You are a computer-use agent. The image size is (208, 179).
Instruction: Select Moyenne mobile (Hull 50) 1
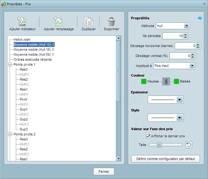coord(34,54)
